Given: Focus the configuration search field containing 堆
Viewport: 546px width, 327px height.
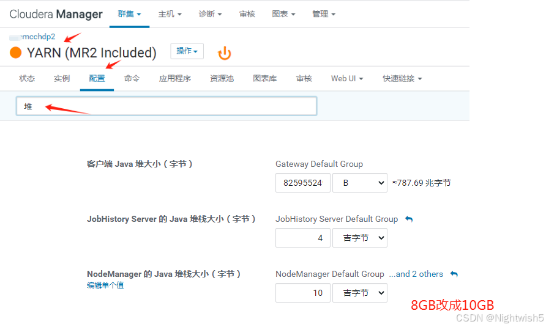Looking at the screenshot, I should click(166, 106).
